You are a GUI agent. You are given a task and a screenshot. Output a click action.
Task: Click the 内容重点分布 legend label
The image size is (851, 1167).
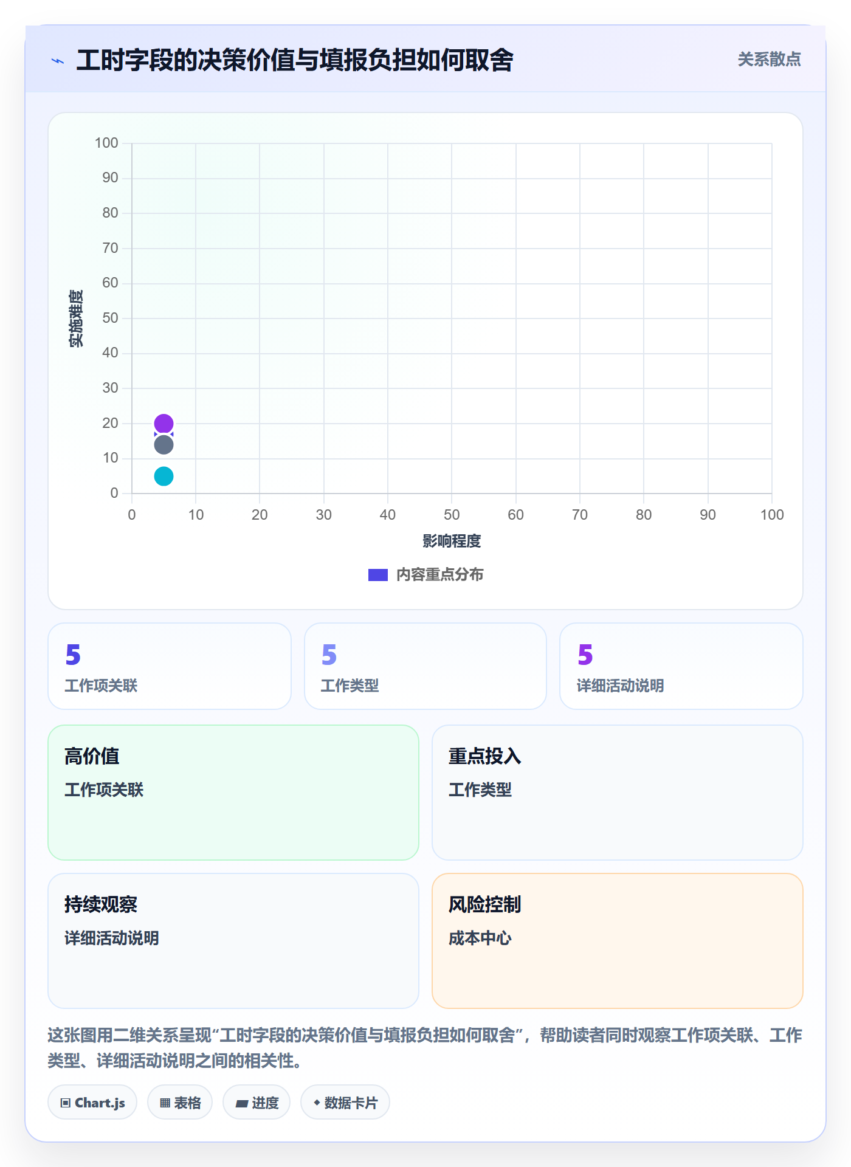(440, 575)
